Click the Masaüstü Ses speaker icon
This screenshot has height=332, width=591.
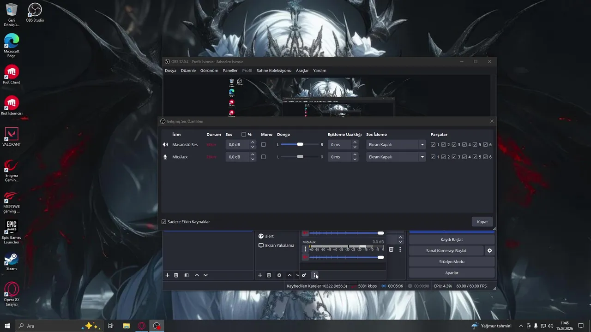click(x=165, y=144)
